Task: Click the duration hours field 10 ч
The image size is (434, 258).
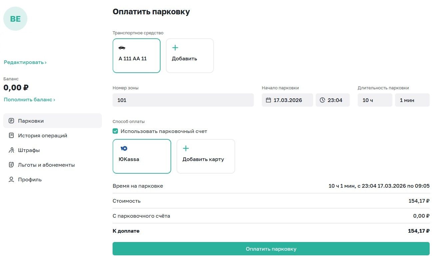Action: click(x=375, y=100)
